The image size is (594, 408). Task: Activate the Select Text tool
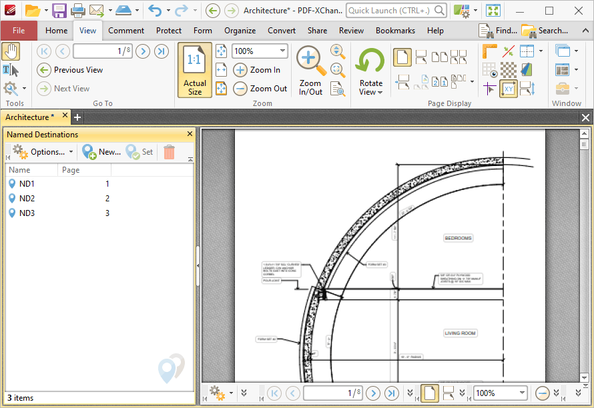coord(11,70)
